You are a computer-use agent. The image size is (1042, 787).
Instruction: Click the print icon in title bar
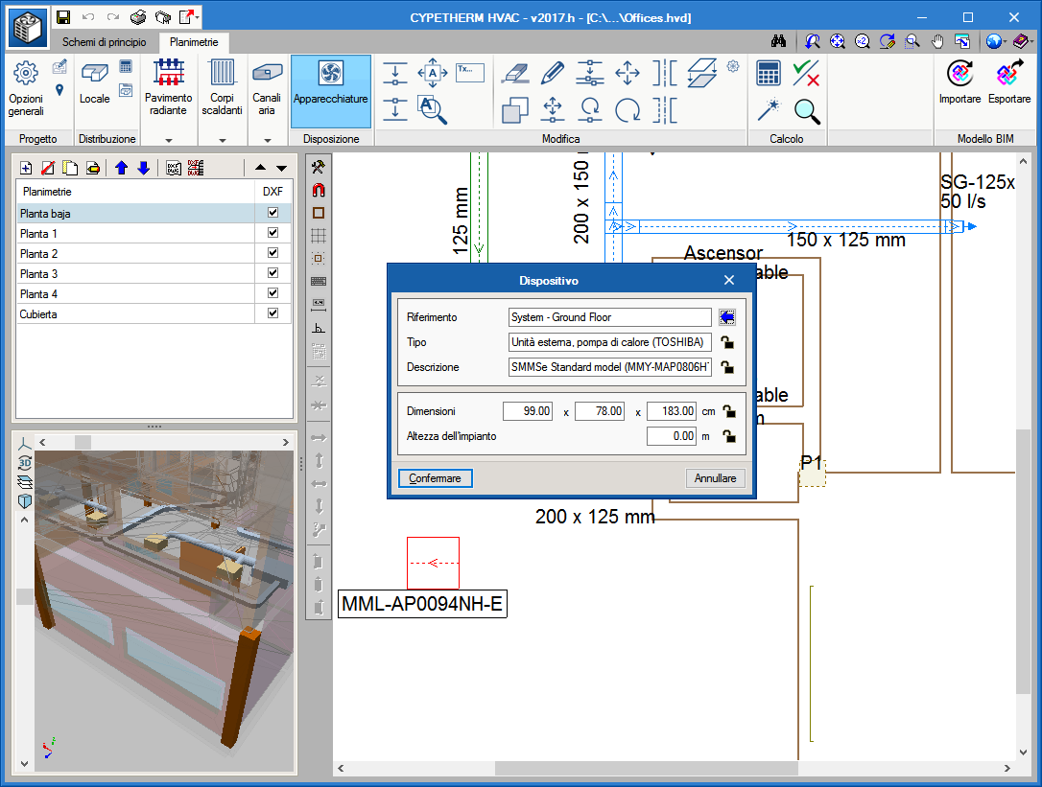pyautogui.click(x=137, y=17)
